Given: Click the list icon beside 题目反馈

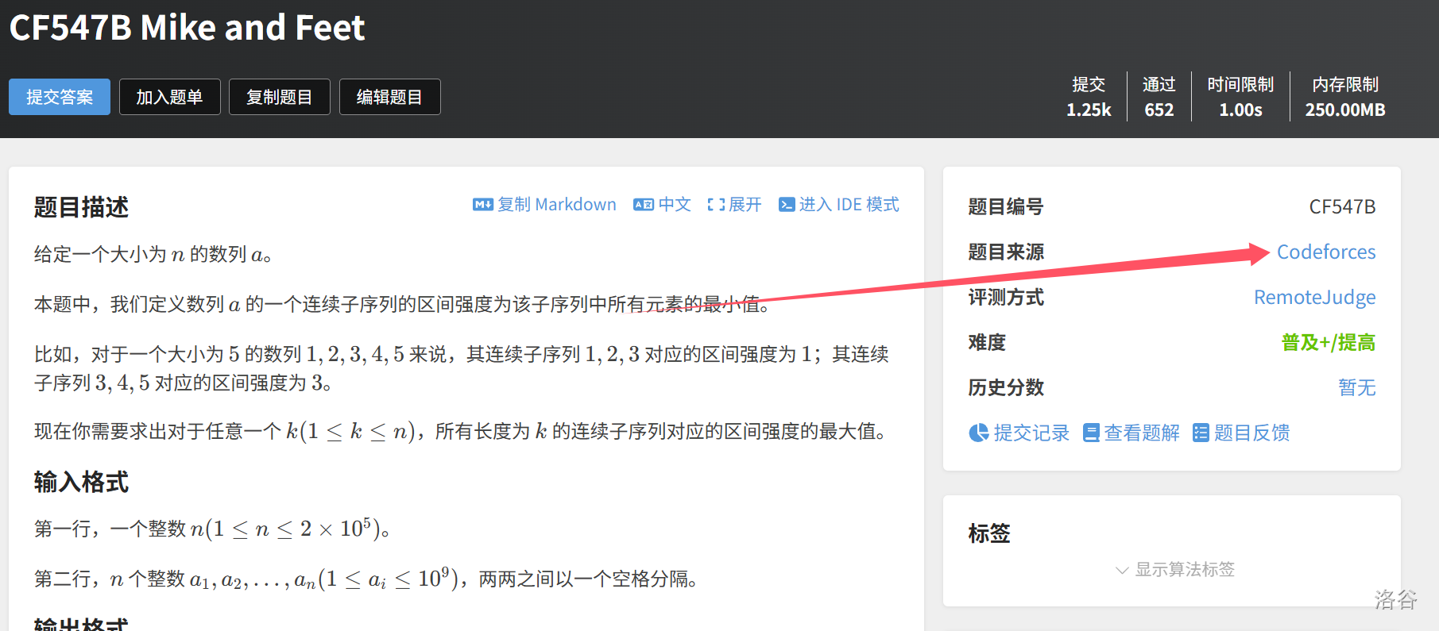Looking at the screenshot, I should pos(1201,433).
